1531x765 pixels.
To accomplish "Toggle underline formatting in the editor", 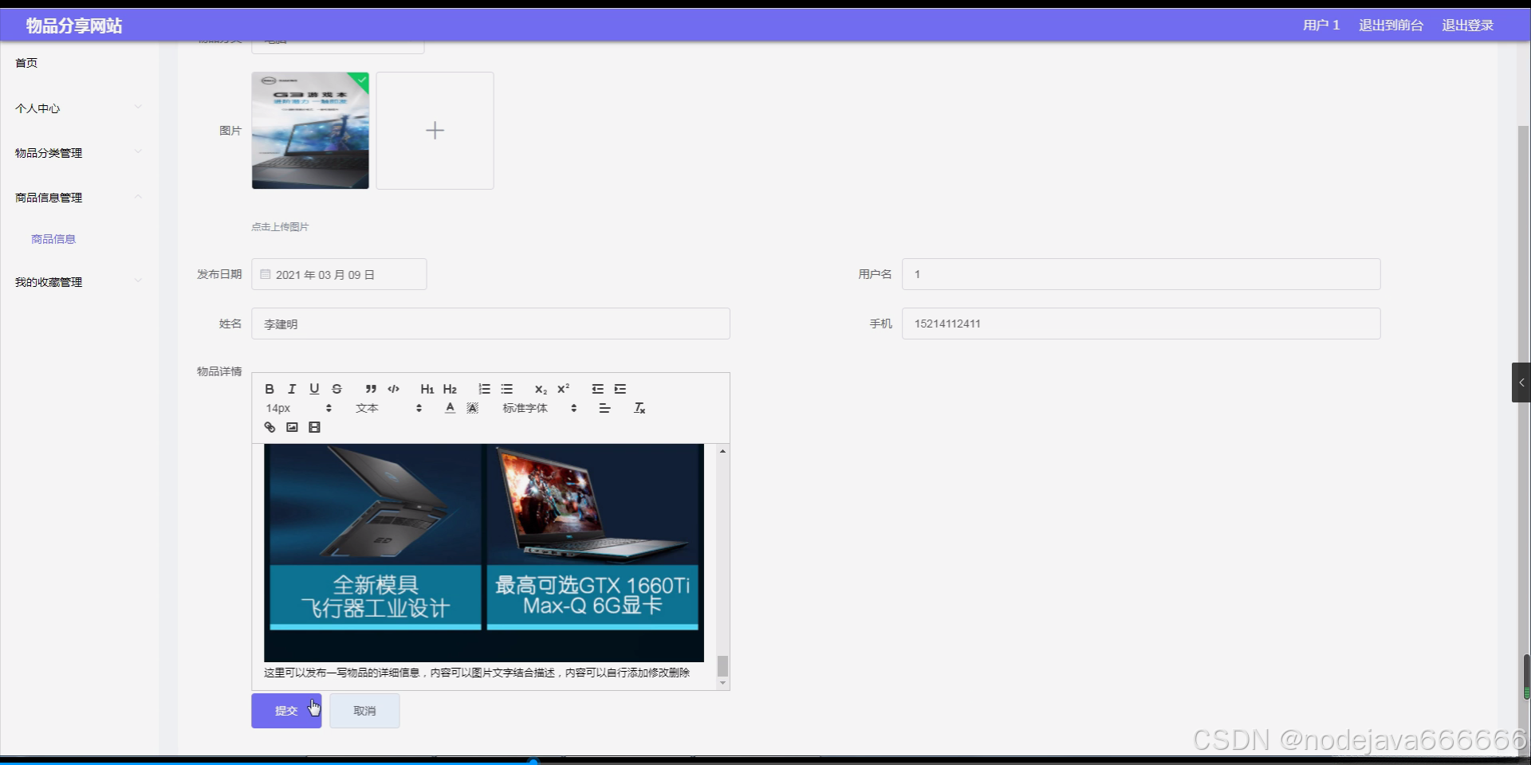I will tap(314, 389).
